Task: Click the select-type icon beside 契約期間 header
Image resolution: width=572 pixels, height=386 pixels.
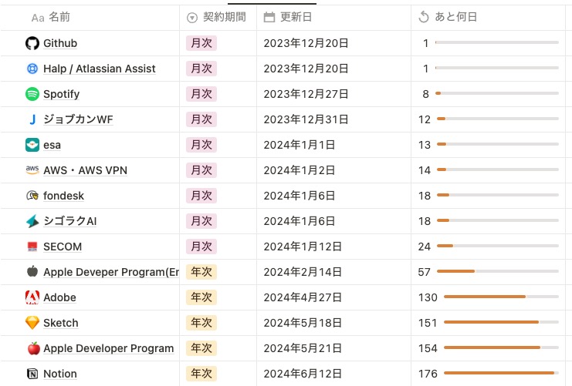Action: tap(192, 18)
